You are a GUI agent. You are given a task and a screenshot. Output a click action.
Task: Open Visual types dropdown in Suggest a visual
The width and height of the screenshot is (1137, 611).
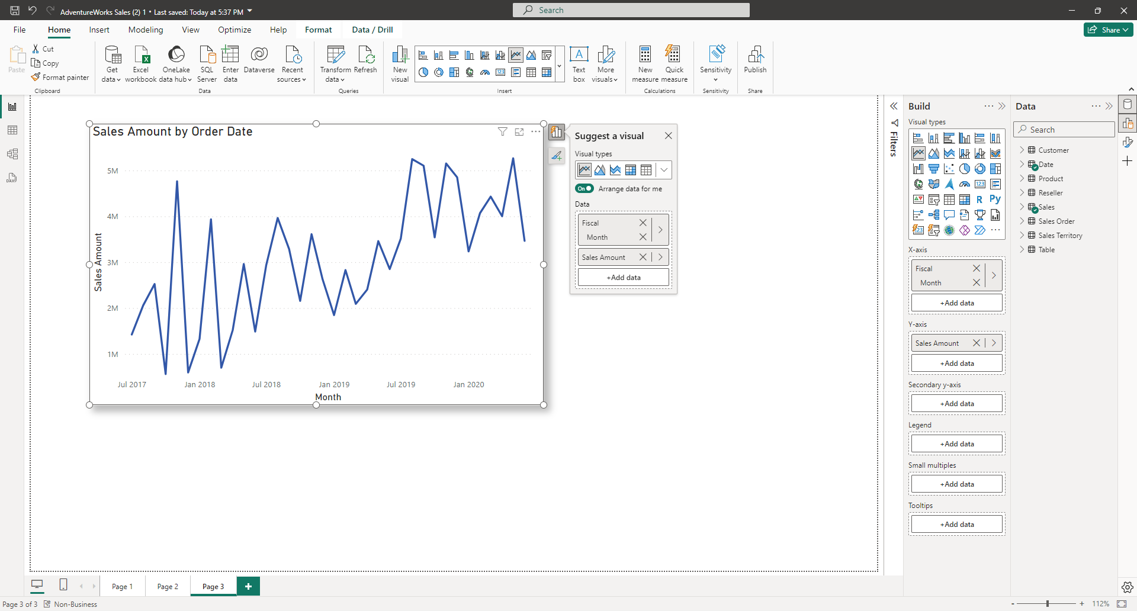pos(664,170)
